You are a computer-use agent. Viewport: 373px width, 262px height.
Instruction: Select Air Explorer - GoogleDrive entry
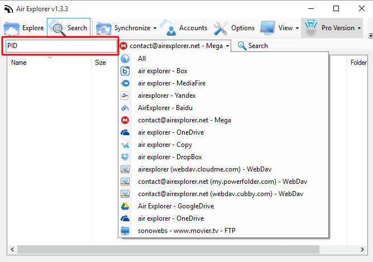[x=223, y=206]
